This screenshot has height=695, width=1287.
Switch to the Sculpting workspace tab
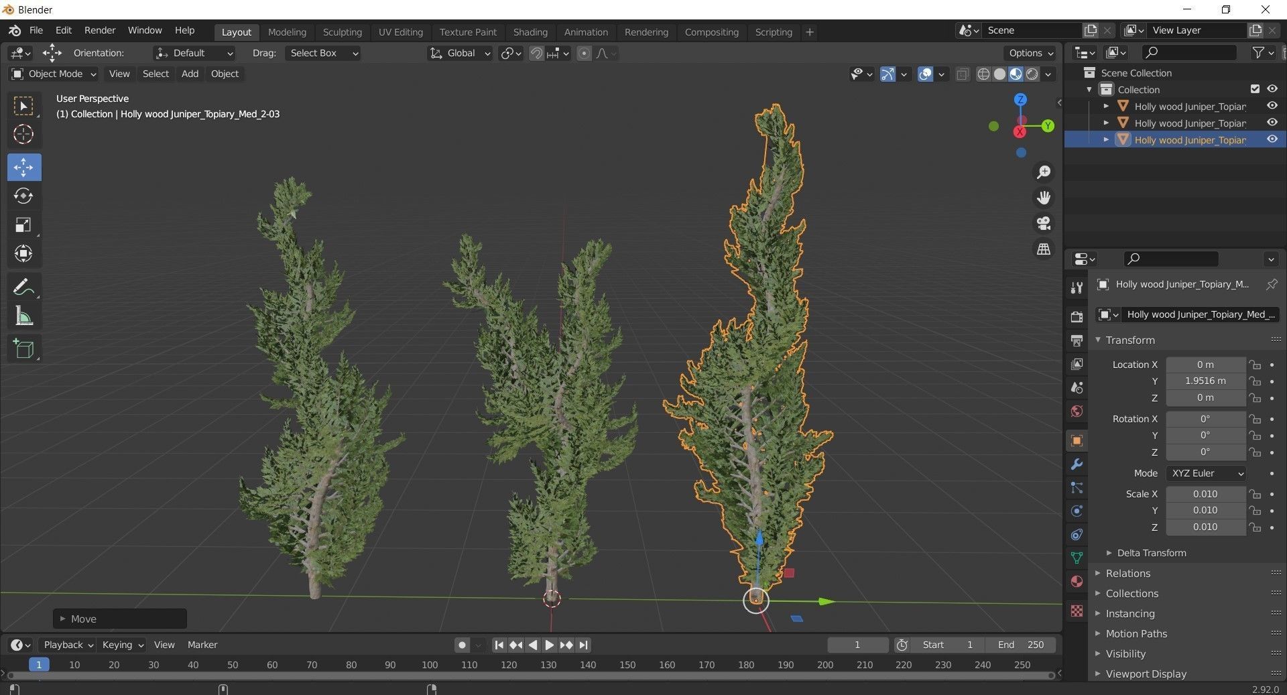click(x=342, y=31)
